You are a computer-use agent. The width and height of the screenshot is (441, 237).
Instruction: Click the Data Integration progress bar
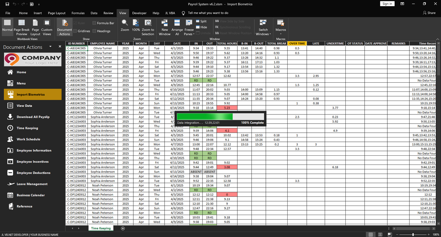pyautogui.click(x=220, y=116)
